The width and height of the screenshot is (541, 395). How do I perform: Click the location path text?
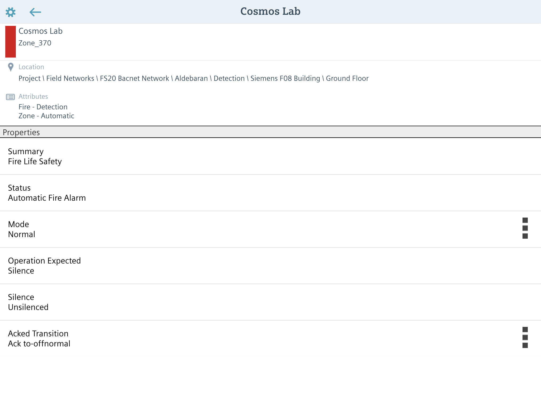(193, 78)
